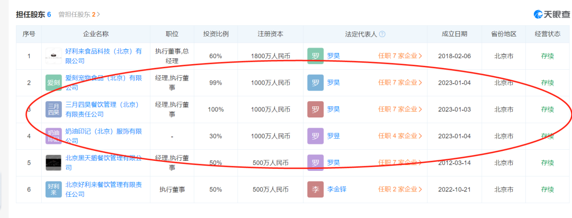
Task: Click the 天眼查 logo
Action: [x=551, y=15]
